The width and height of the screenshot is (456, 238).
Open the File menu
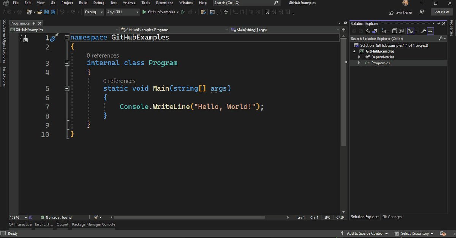click(16, 3)
